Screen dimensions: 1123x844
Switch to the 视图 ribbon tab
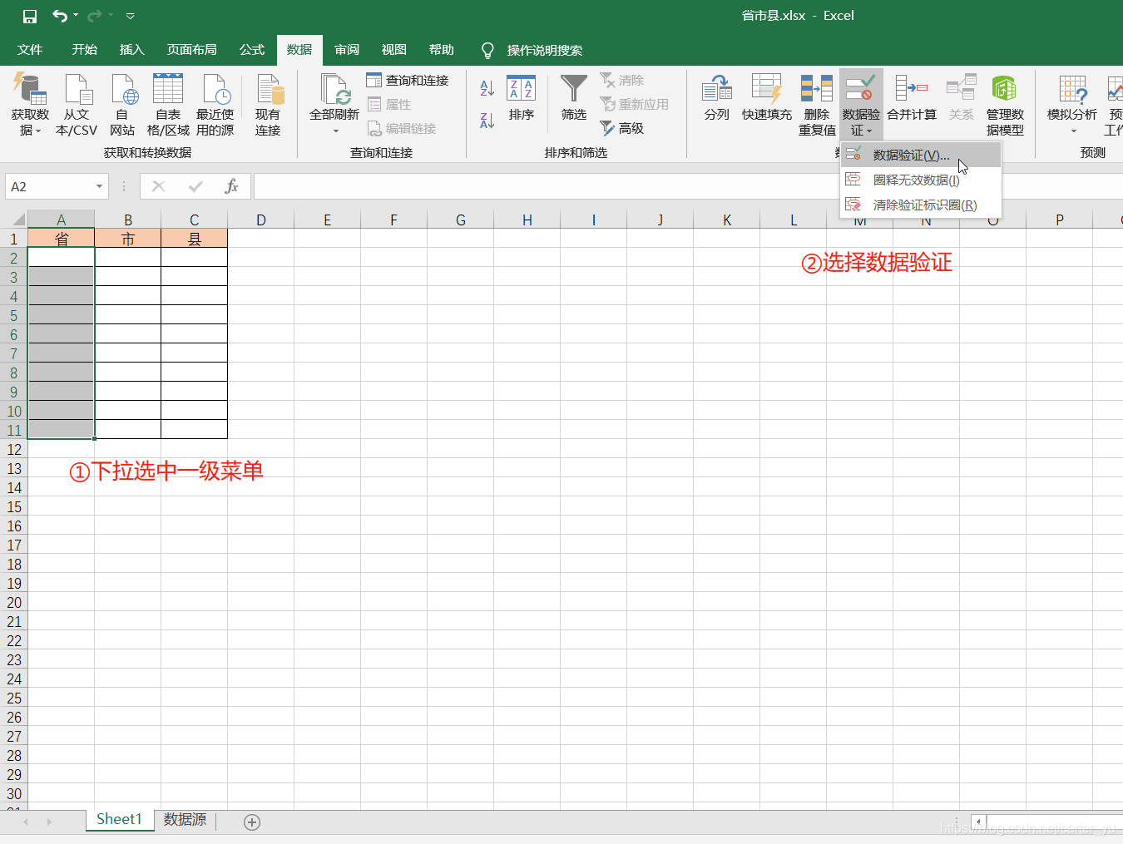(394, 50)
